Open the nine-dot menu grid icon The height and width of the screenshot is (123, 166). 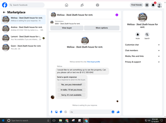click(x=147, y=5)
